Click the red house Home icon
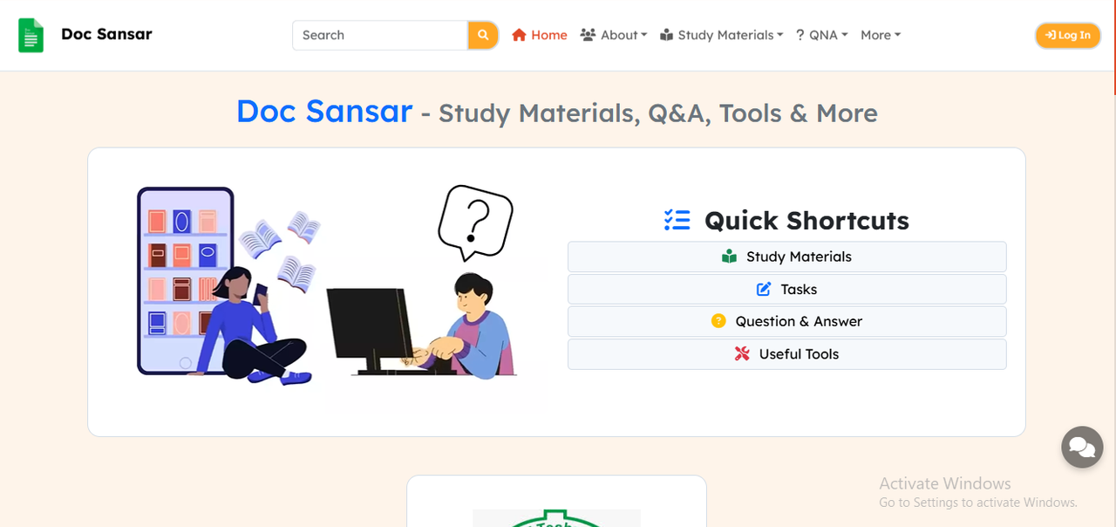 (x=519, y=35)
